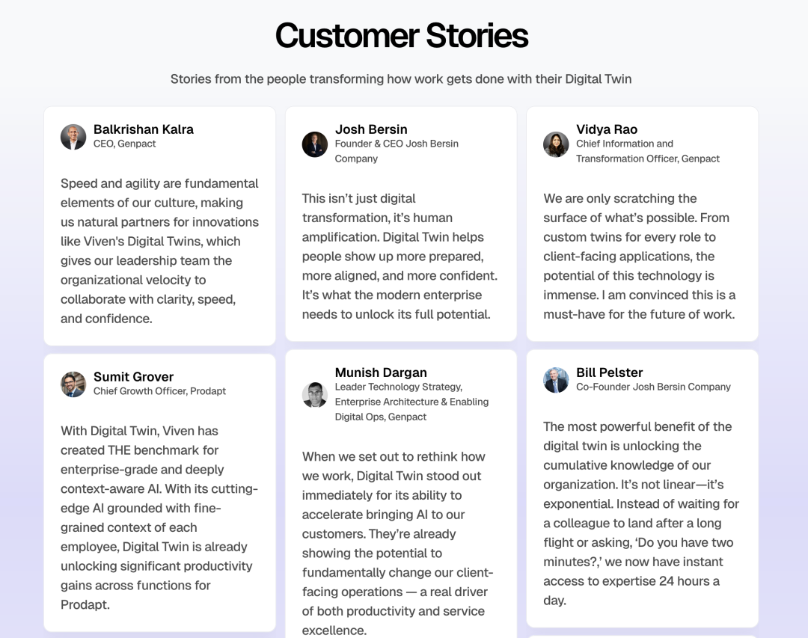Click "Chief Growth Officer, Prodapt" title

tap(159, 391)
